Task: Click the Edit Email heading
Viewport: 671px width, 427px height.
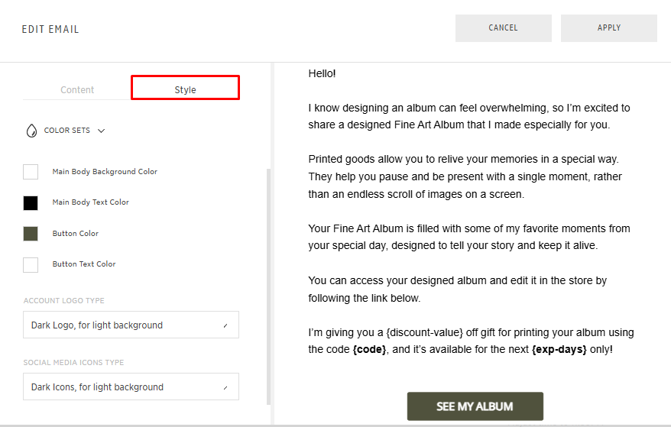Action: pyautogui.click(x=50, y=30)
